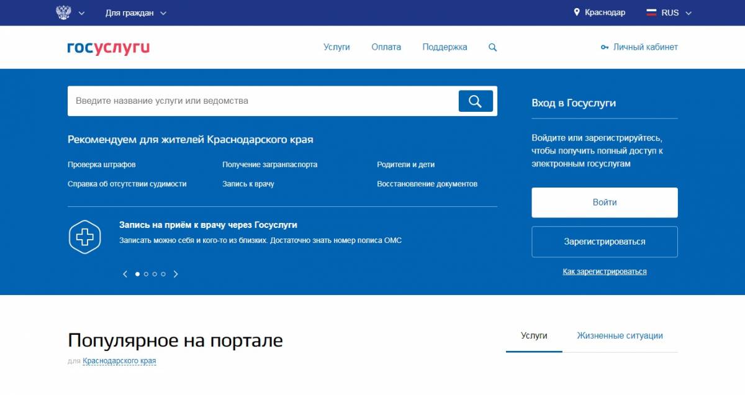The image size is (745, 395).
Task: Switch to the 'Жизненные ситуации' tab
Action: click(620, 336)
